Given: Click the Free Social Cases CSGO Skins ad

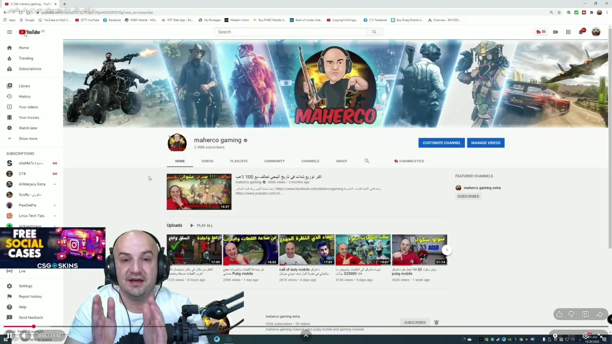Looking at the screenshot, I should (x=53, y=248).
